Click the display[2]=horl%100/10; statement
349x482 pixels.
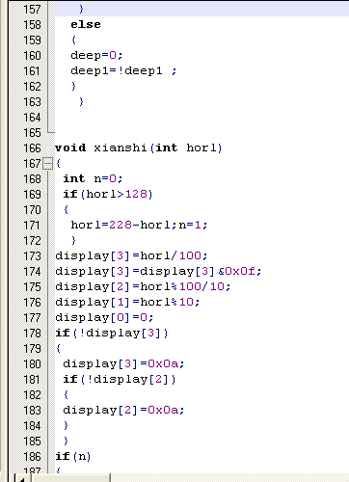coord(143,286)
